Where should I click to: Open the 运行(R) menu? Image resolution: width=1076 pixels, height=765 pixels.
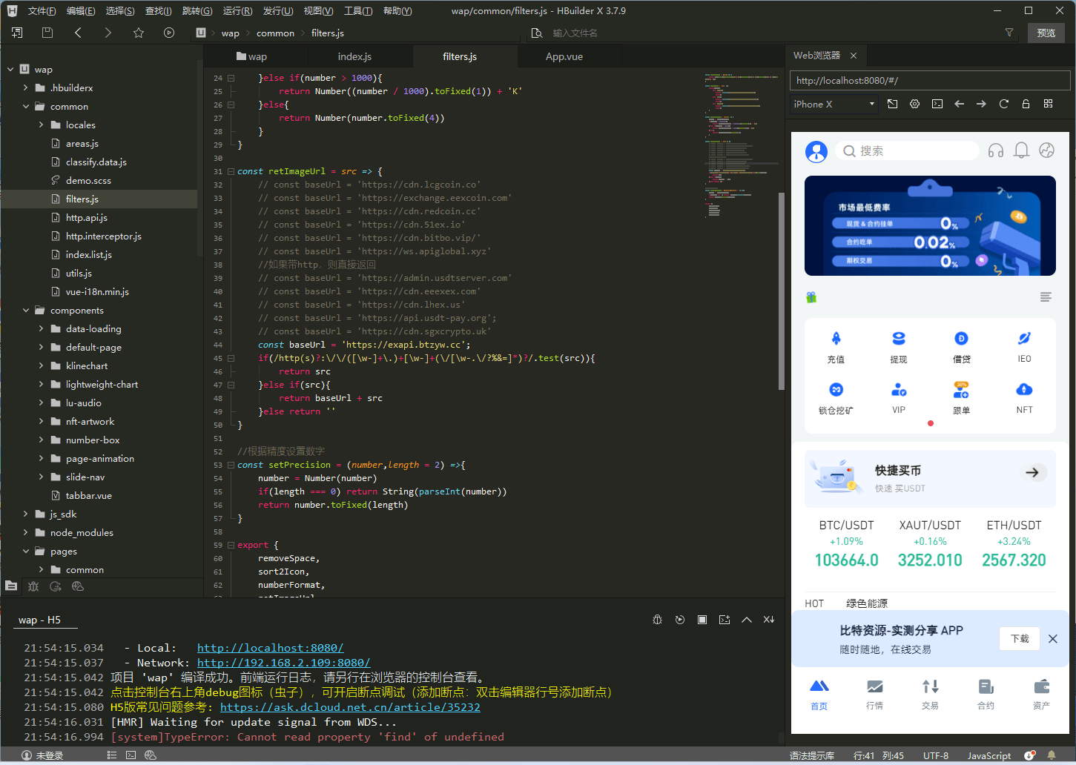click(237, 11)
